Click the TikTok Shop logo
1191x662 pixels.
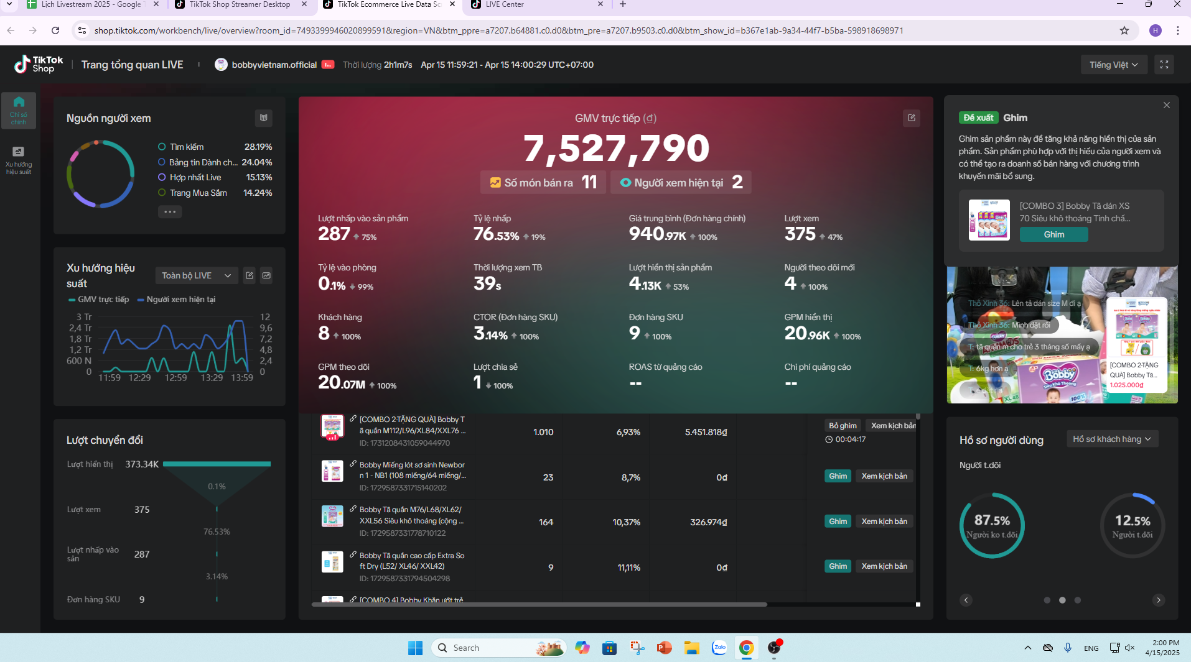coord(39,64)
